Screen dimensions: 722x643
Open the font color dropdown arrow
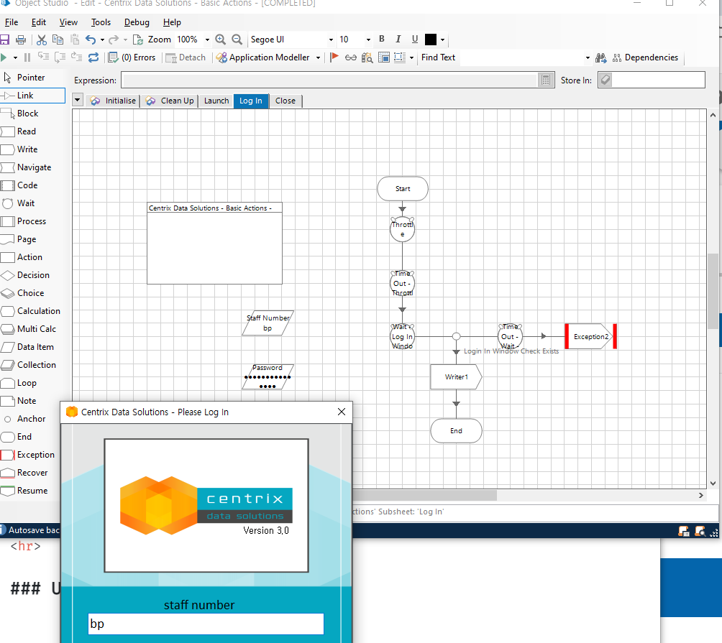coord(442,40)
